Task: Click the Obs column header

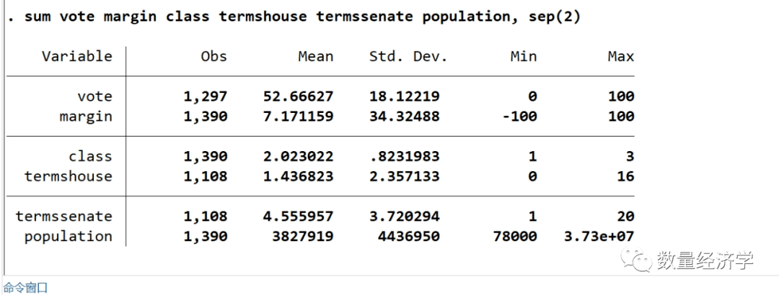Action: click(x=214, y=56)
